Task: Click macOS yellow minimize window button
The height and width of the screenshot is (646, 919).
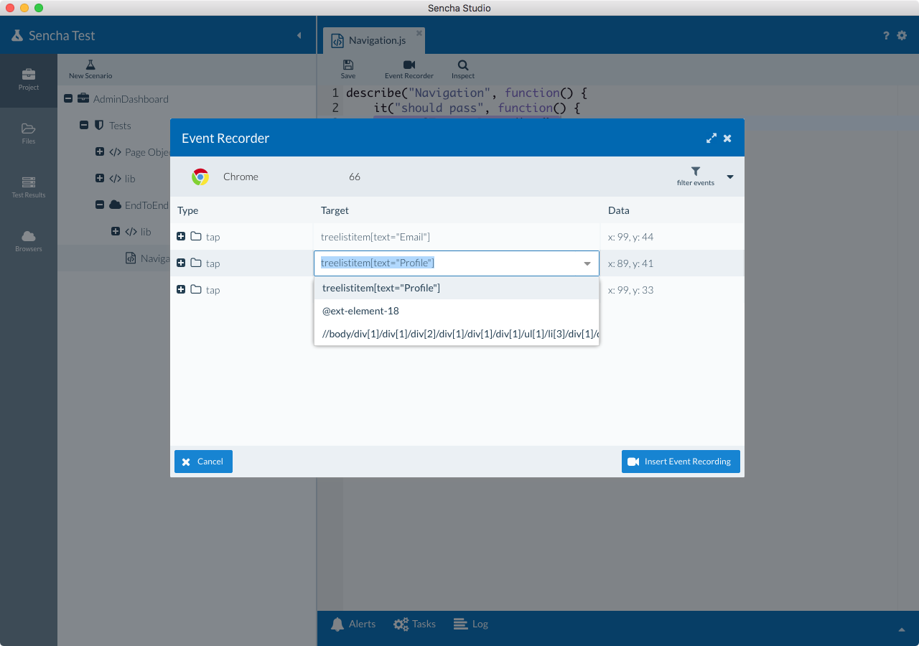Action: (x=24, y=8)
